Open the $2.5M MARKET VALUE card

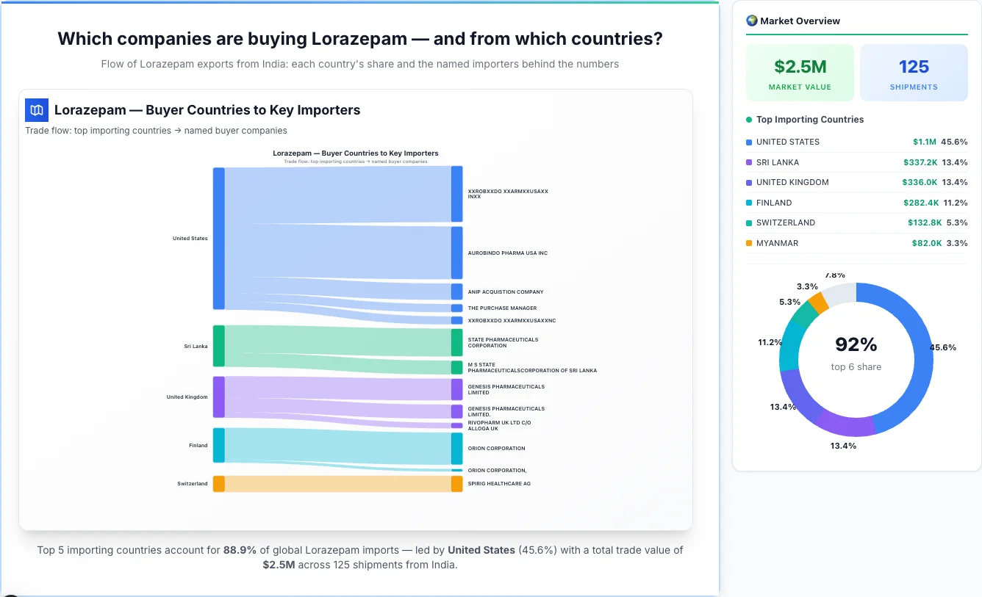(800, 71)
